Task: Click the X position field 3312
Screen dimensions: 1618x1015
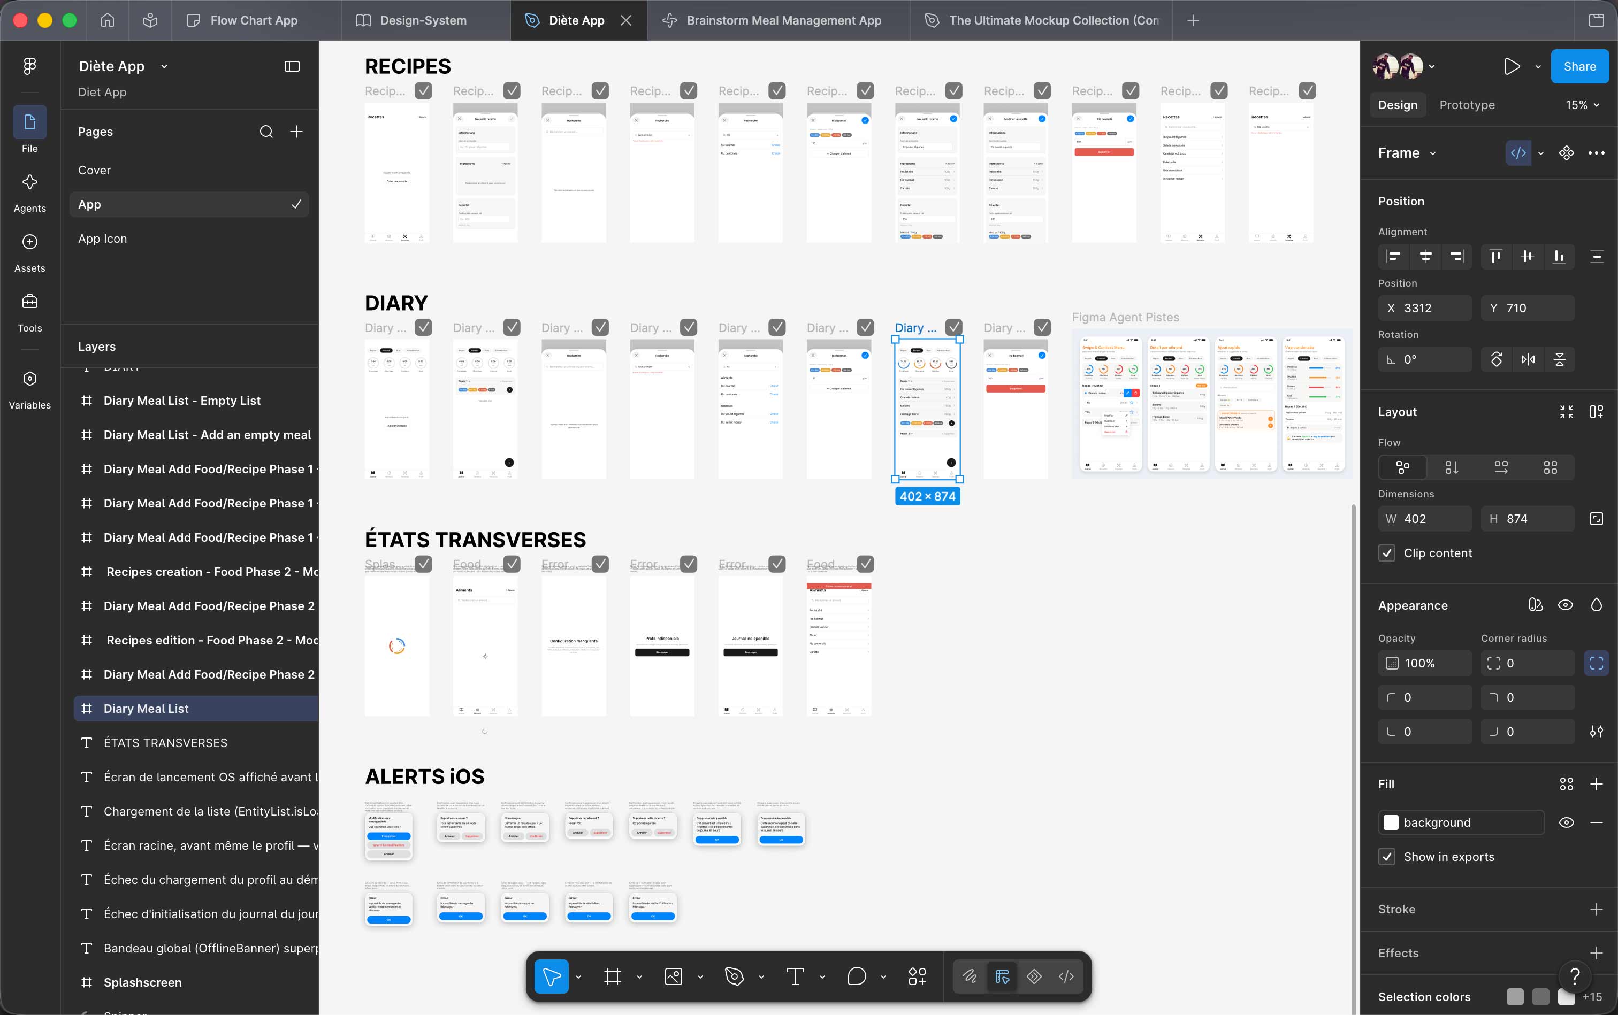Action: click(1425, 308)
